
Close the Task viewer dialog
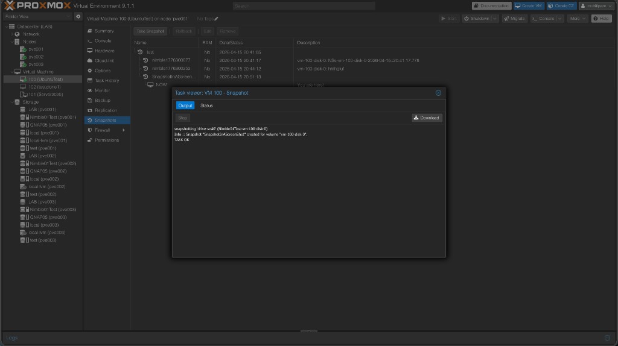438,93
